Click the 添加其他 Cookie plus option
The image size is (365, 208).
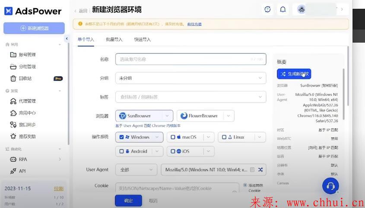pos(253,188)
